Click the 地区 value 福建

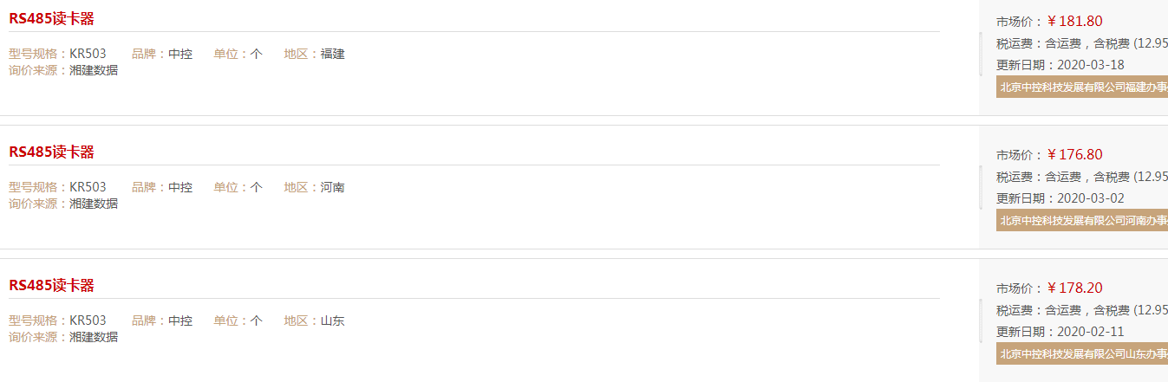[333, 54]
